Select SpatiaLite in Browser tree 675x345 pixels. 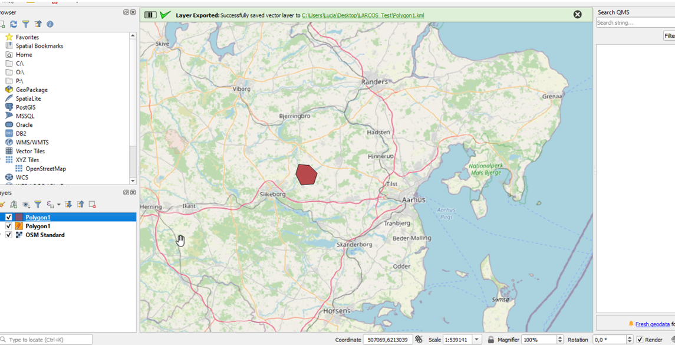pos(28,98)
